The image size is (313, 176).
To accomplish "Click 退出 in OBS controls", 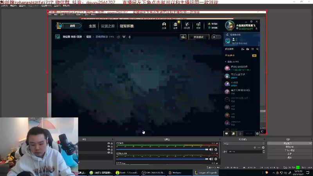I will (290, 158).
